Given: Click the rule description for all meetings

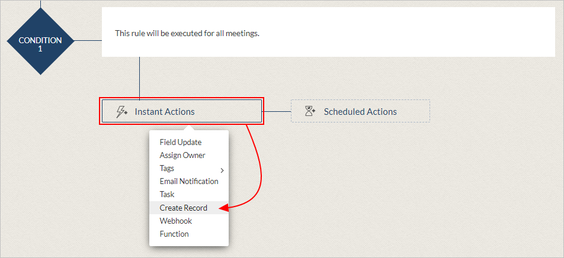Looking at the screenshot, I should point(187,33).
